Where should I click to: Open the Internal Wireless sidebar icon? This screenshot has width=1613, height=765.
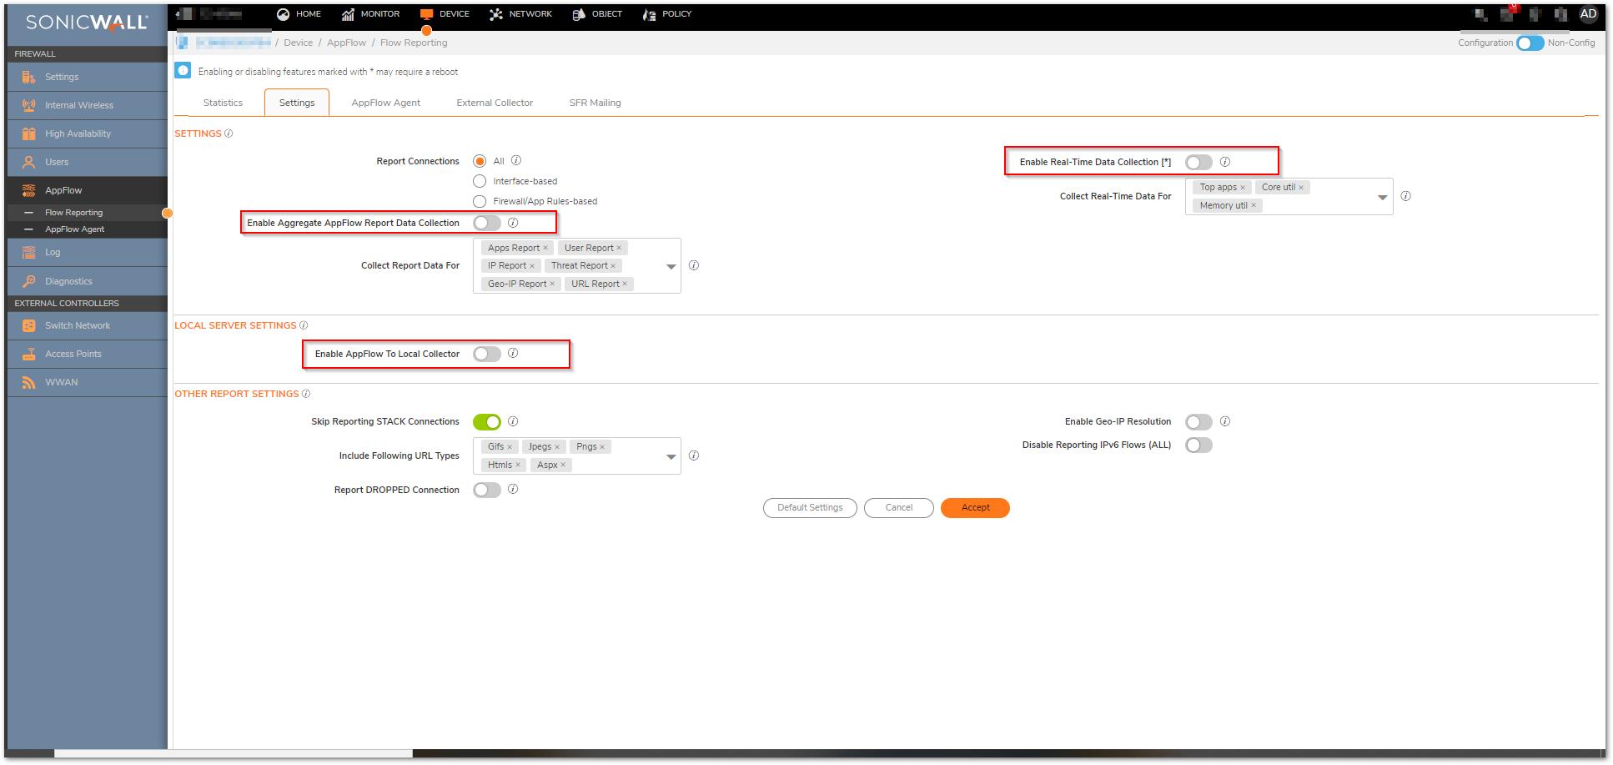click(x=29, y=105)
